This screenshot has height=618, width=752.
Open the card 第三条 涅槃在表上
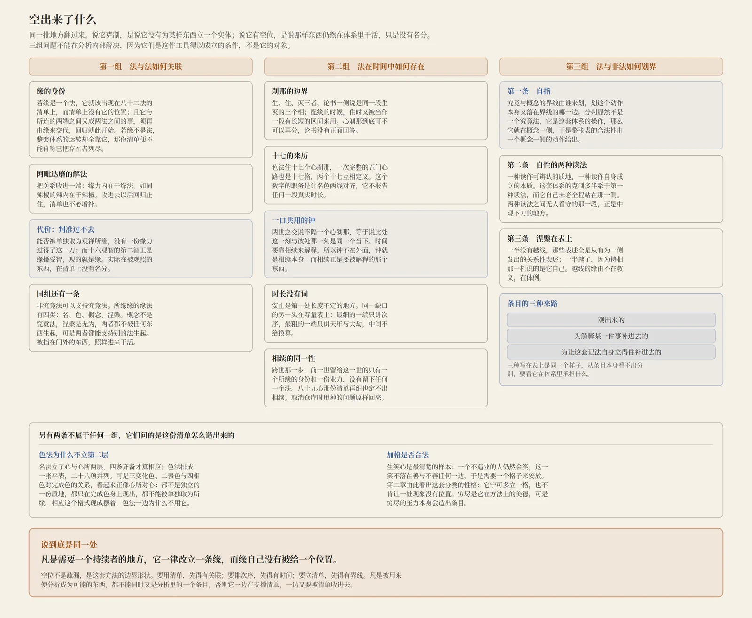click(611, 258)
